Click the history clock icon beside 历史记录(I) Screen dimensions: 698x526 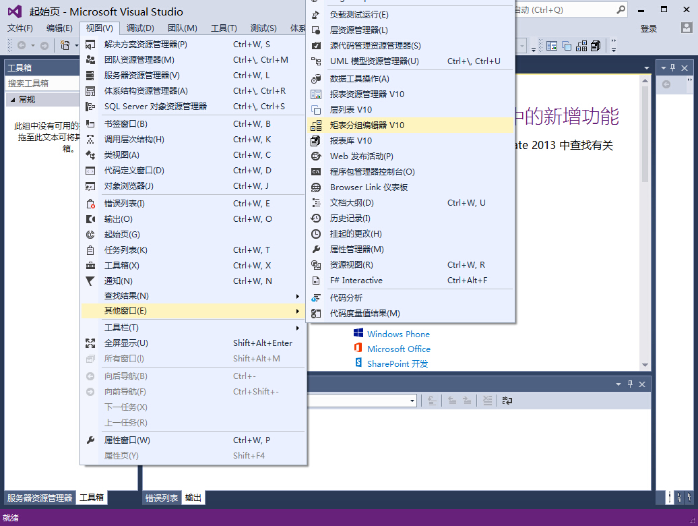pos(316,218)
